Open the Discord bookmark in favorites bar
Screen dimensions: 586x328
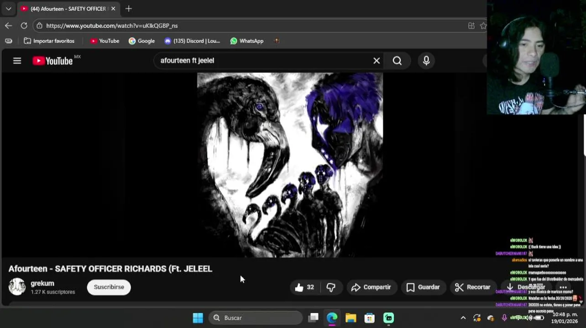pyautogui.click(x=192, y=41)
